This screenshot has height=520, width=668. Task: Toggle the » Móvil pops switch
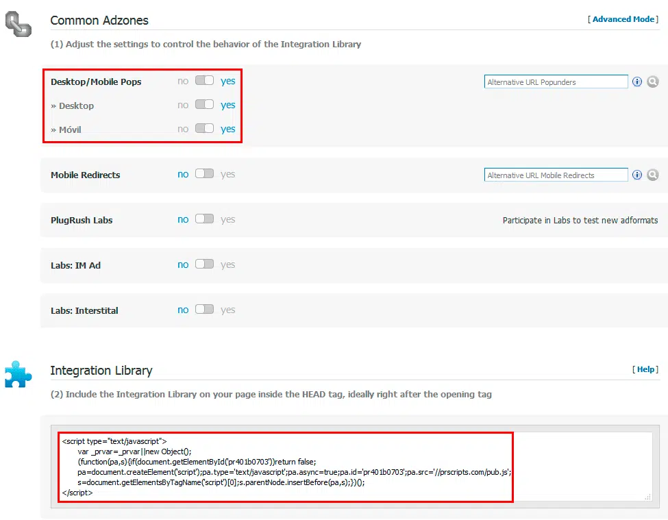[204, 128]
